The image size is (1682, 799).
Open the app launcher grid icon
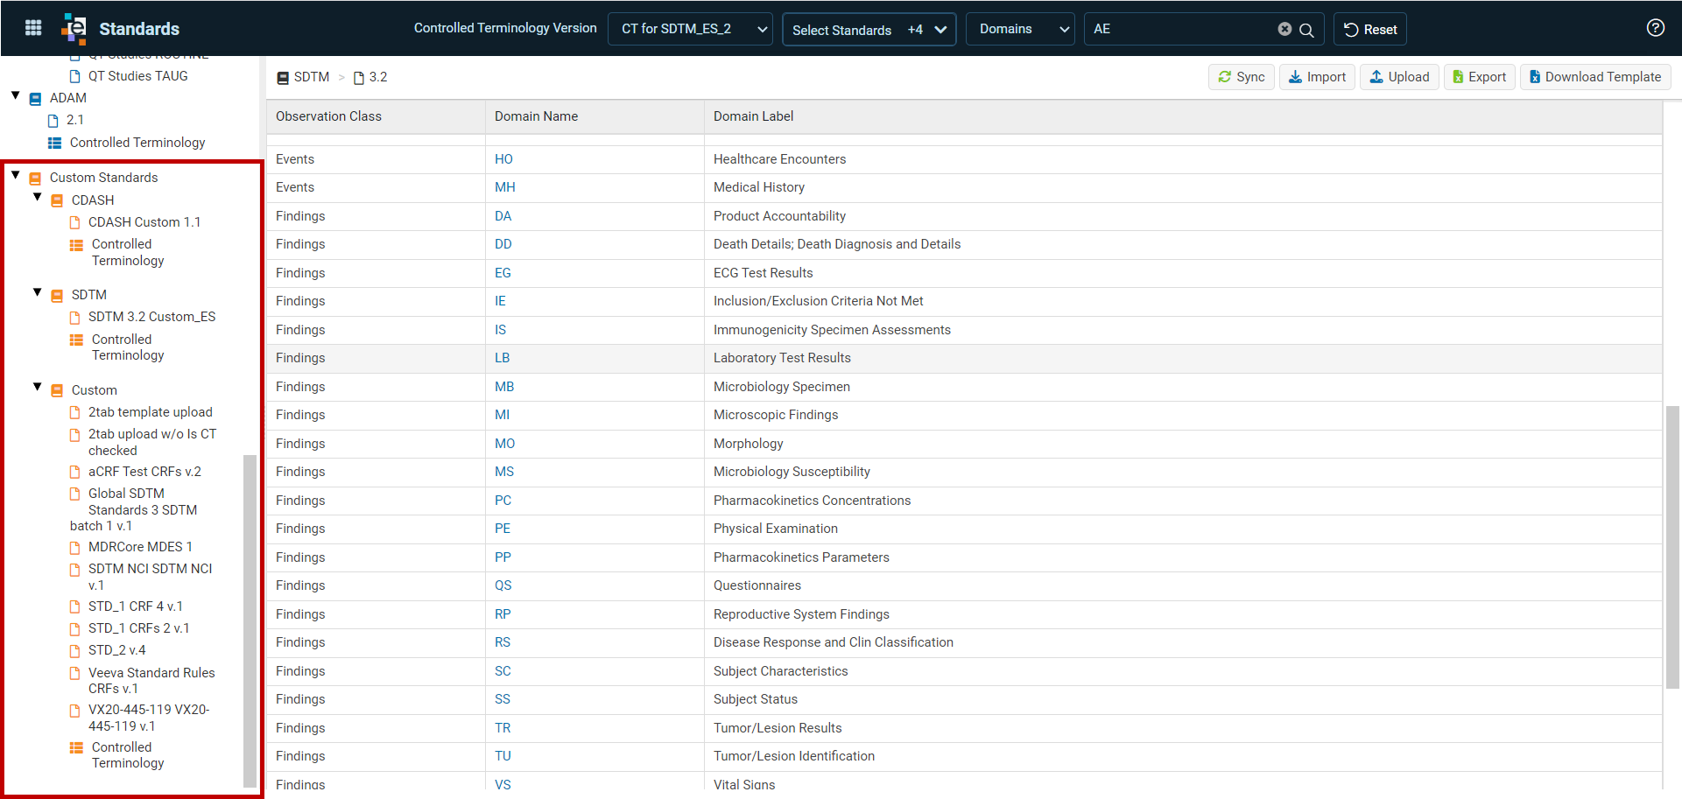33,28
